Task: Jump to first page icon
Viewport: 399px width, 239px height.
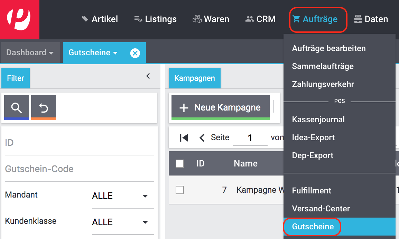Action: coord(184,138)
